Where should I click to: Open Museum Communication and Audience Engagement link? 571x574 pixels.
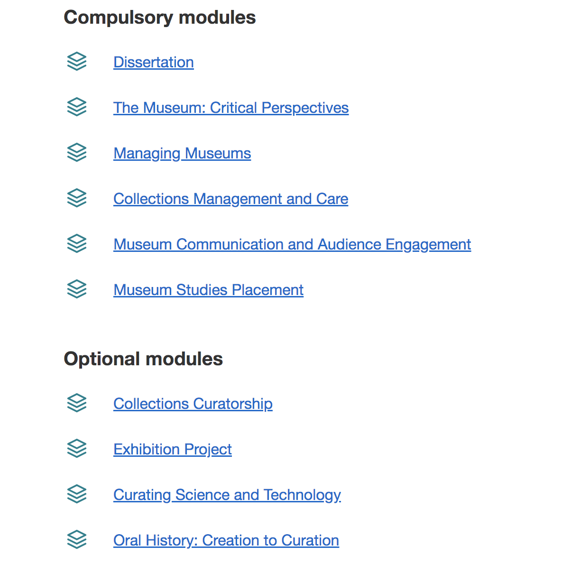click(x=292, y=244)
